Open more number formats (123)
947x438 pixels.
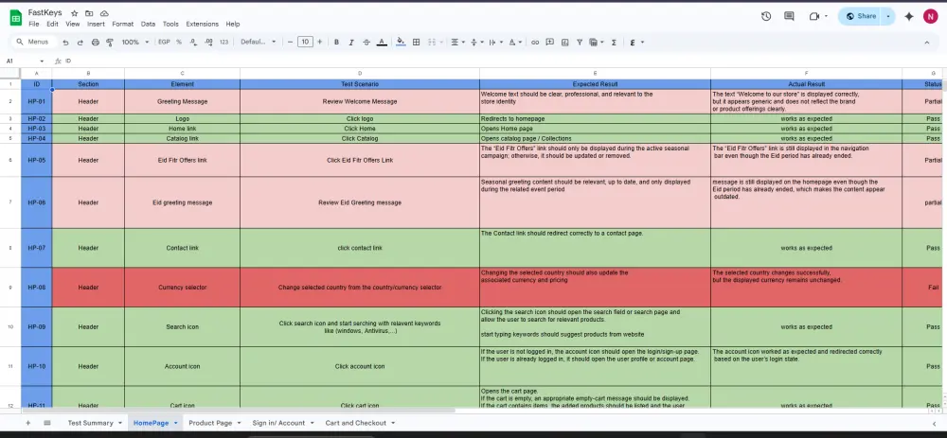click(224, 43)
